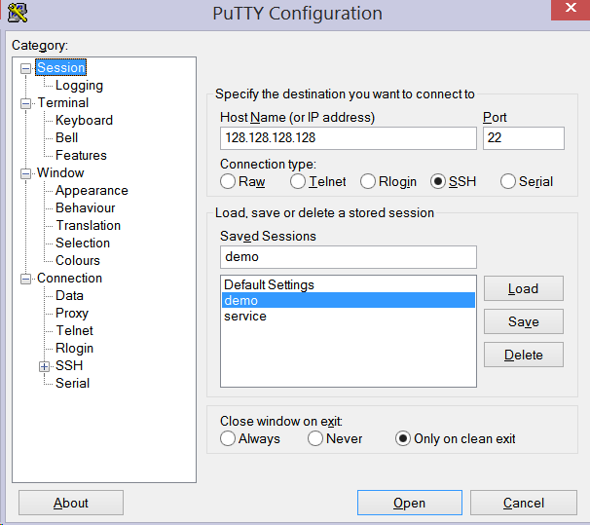Collapse the Terminal tree node
Viewport: 590px width, 525px height.
click(25, 103)
